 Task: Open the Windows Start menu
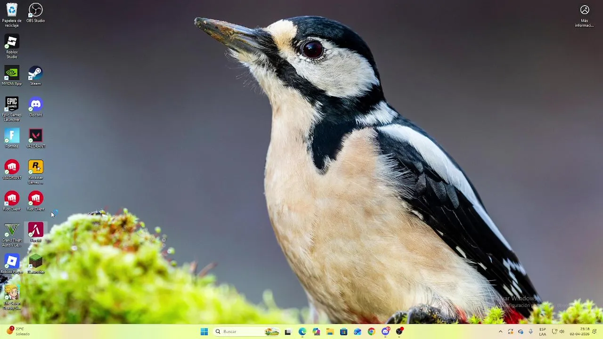pos(204,331)
